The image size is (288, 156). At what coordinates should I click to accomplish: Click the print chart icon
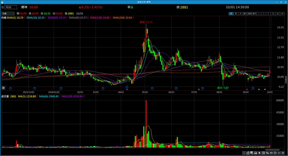click(255, 153)
